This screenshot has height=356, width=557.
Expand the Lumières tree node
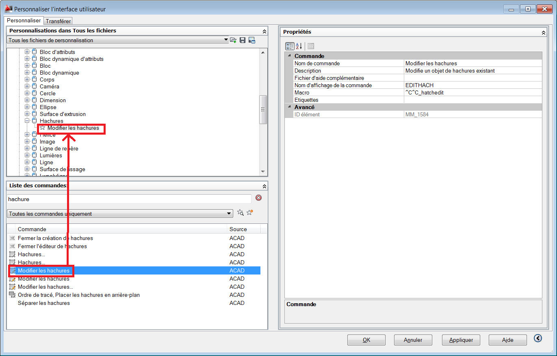27,155
